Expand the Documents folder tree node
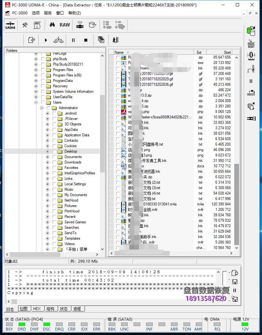Viewport: 262px width, 335px height. (x=48, y=157)
